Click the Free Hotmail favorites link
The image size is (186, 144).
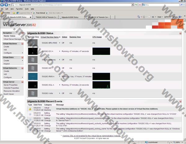tap(39, 13)
